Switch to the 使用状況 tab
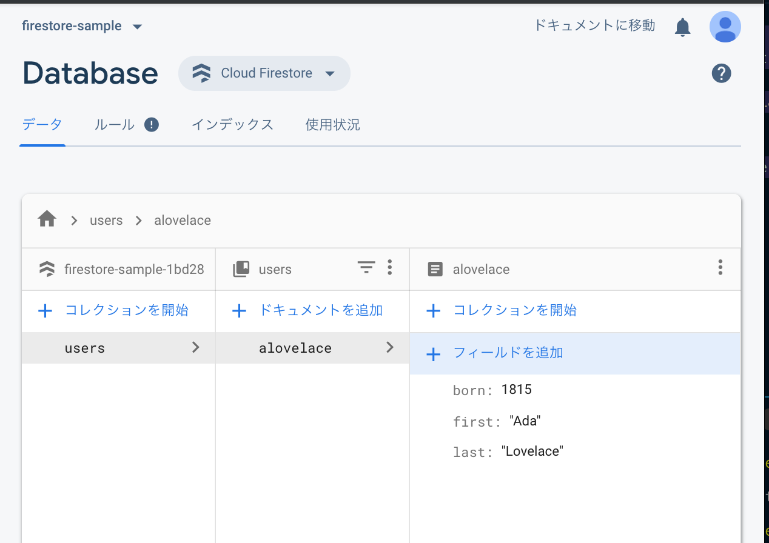 pyautogui.click(x=332, y=125)
